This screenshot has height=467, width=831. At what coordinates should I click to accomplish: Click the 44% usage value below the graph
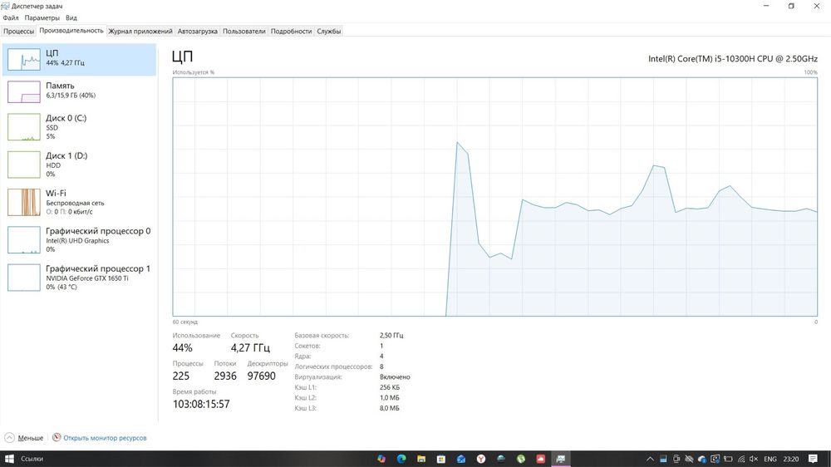[182, 347]
